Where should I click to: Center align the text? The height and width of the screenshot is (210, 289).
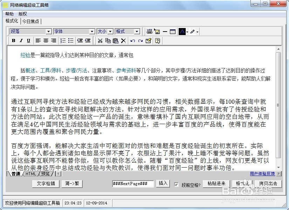[x=46, y=41]
